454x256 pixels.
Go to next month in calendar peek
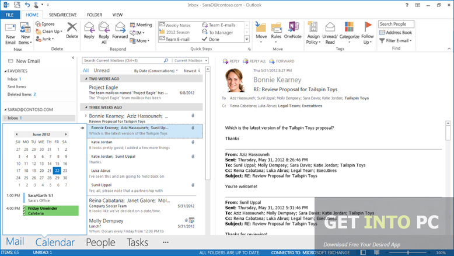coord(66,134)
